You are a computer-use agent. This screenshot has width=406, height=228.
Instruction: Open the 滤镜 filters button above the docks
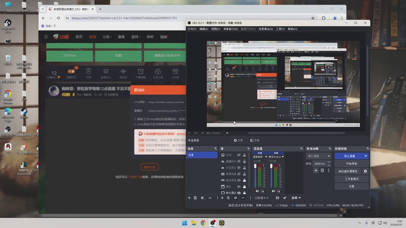[255, 140]
